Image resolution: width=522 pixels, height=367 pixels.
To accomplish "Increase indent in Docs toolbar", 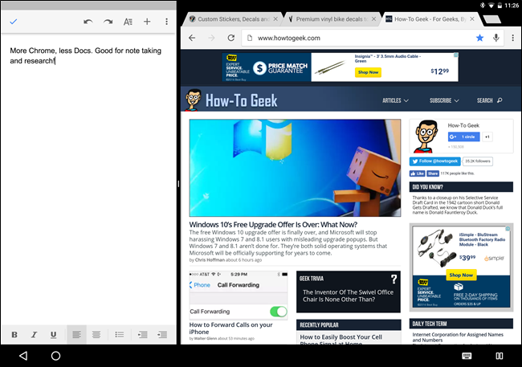I will click(x=162, y=334).
